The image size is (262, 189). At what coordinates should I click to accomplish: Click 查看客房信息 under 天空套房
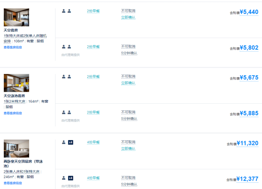click(x=13, y=47)
